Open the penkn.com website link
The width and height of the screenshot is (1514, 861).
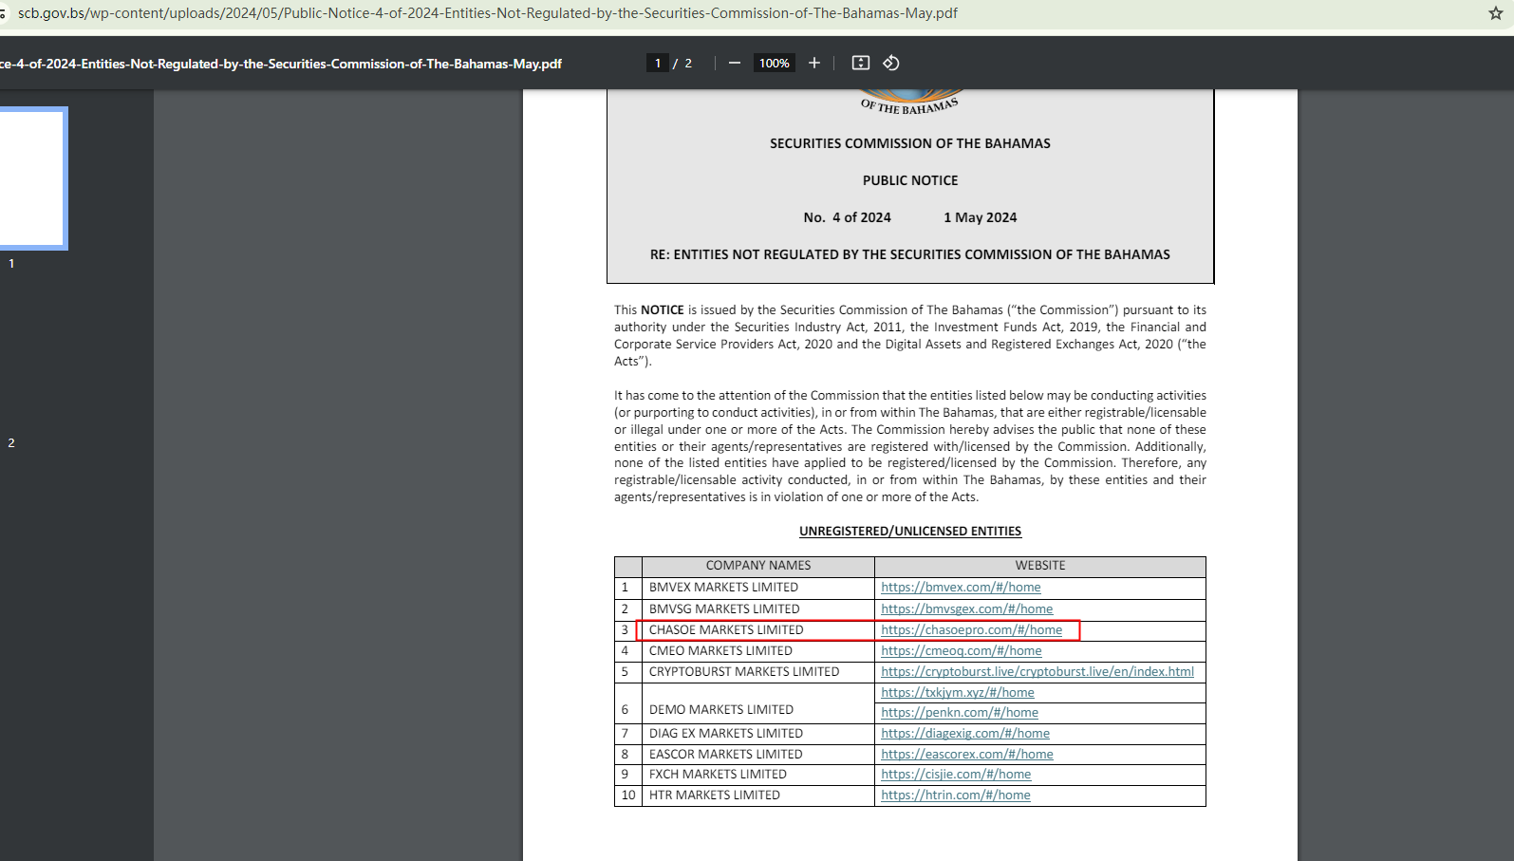tap(959, 713)
